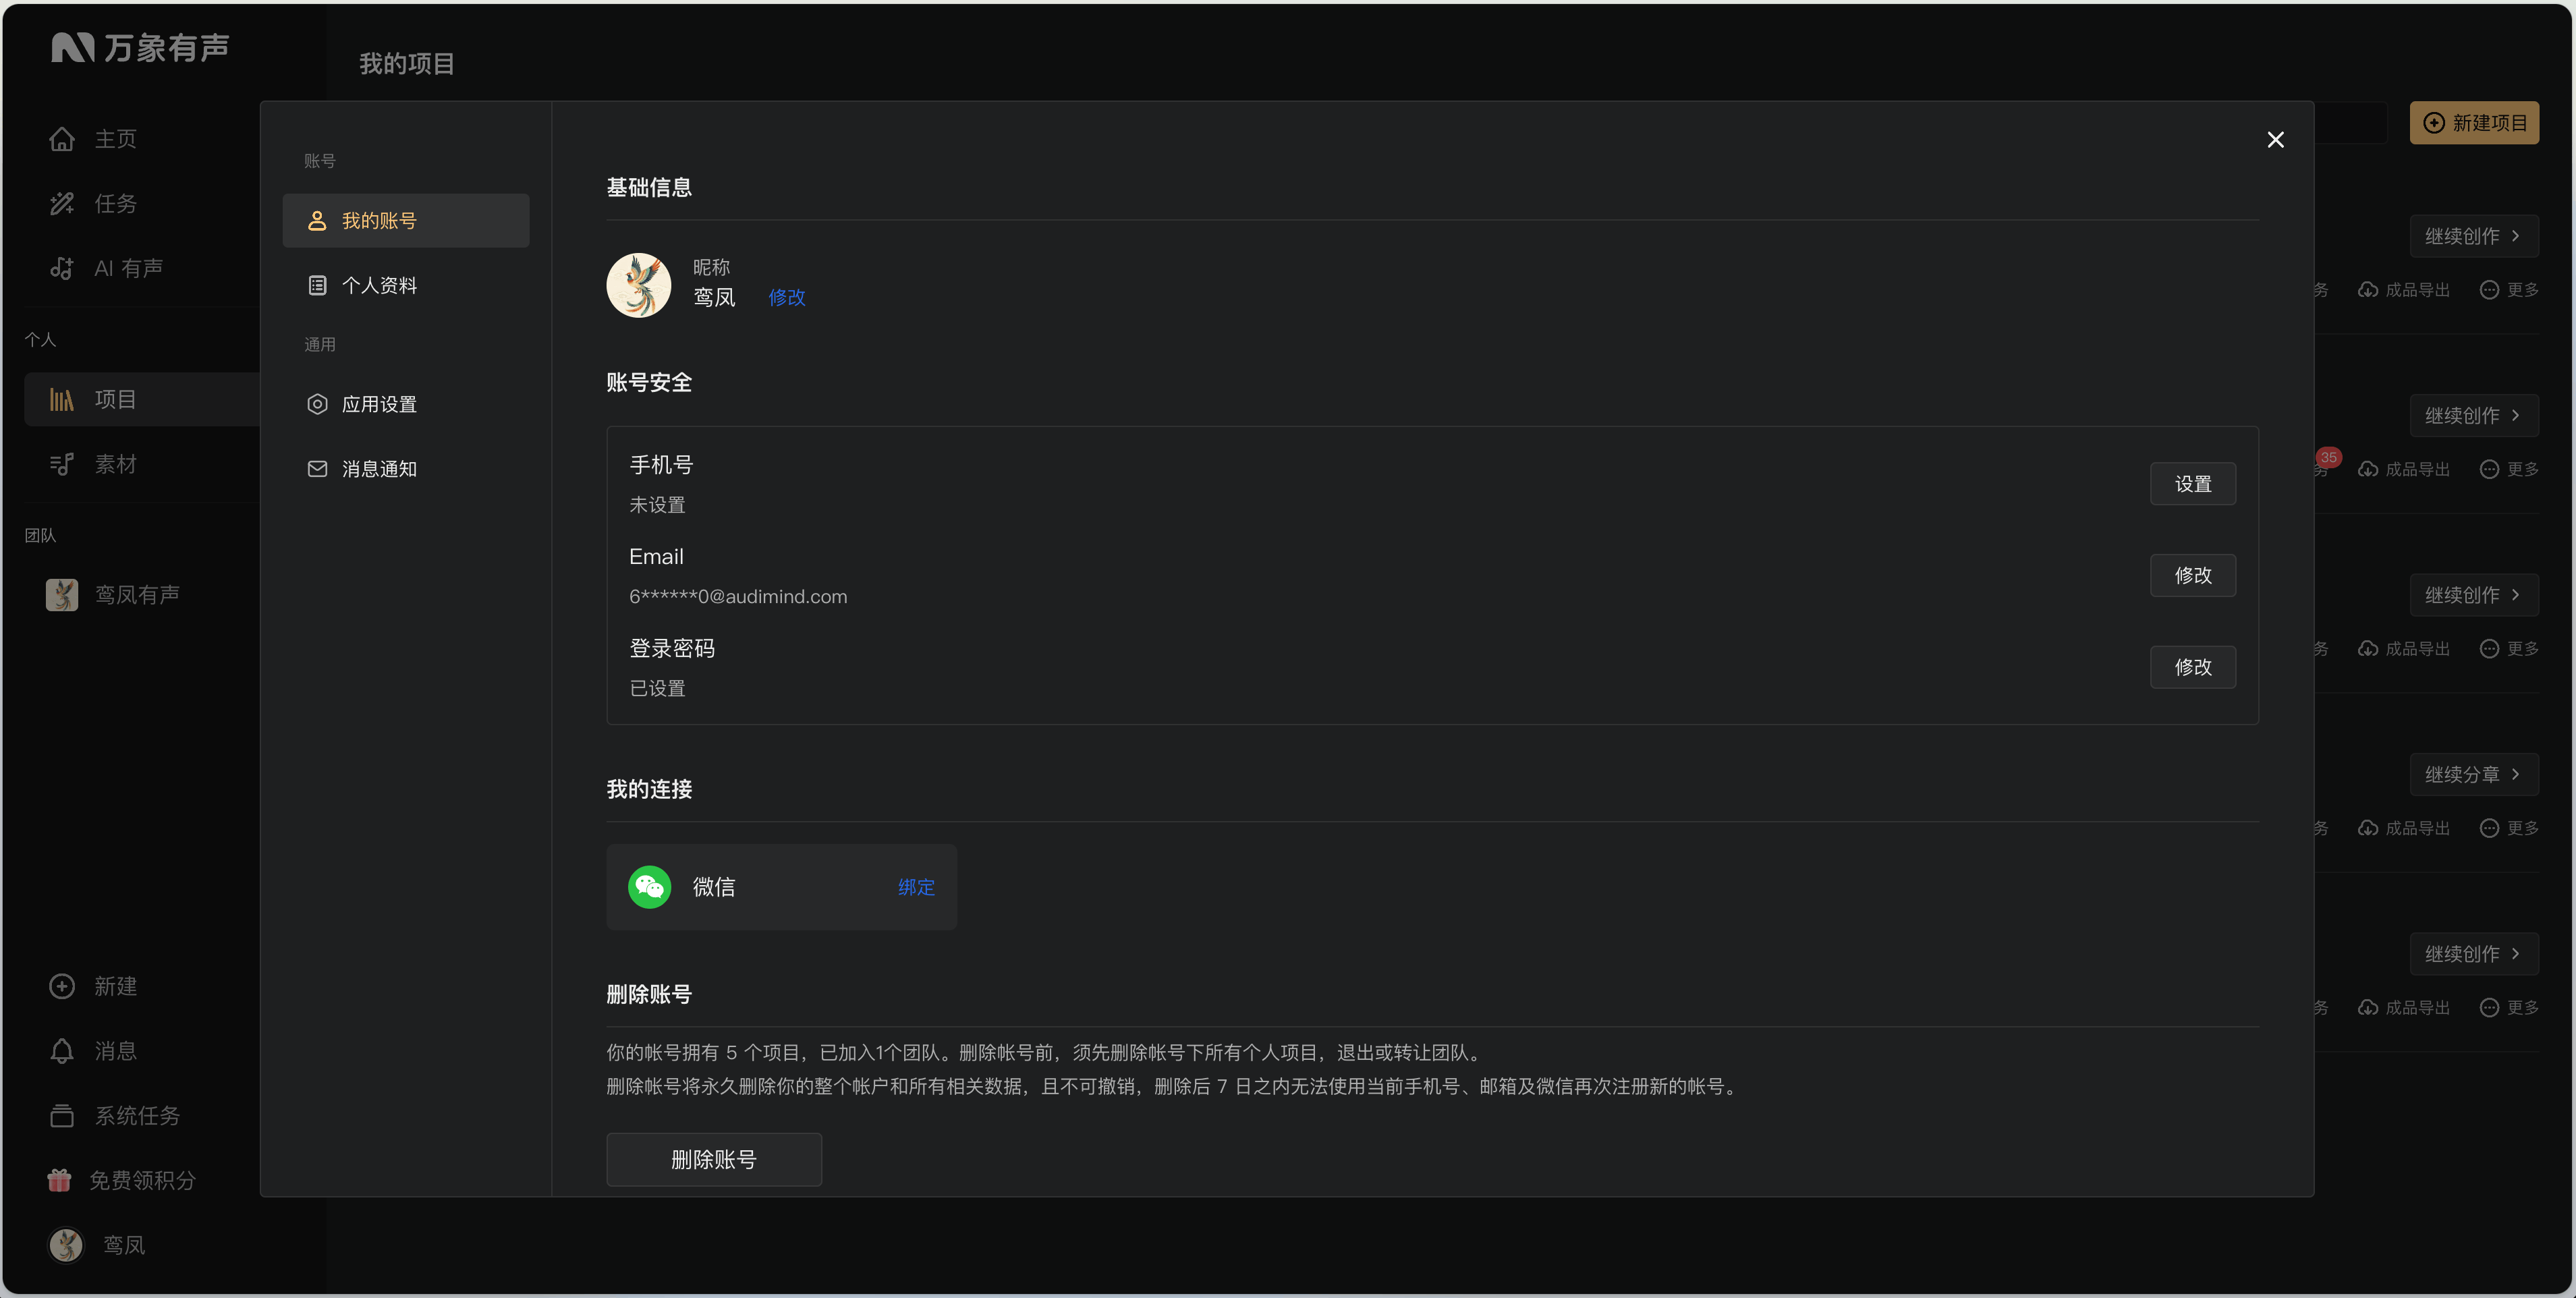Open 系统任务 stack icon
The height and width of the screenshot is (1298, 2576).
coord(62,1116)
